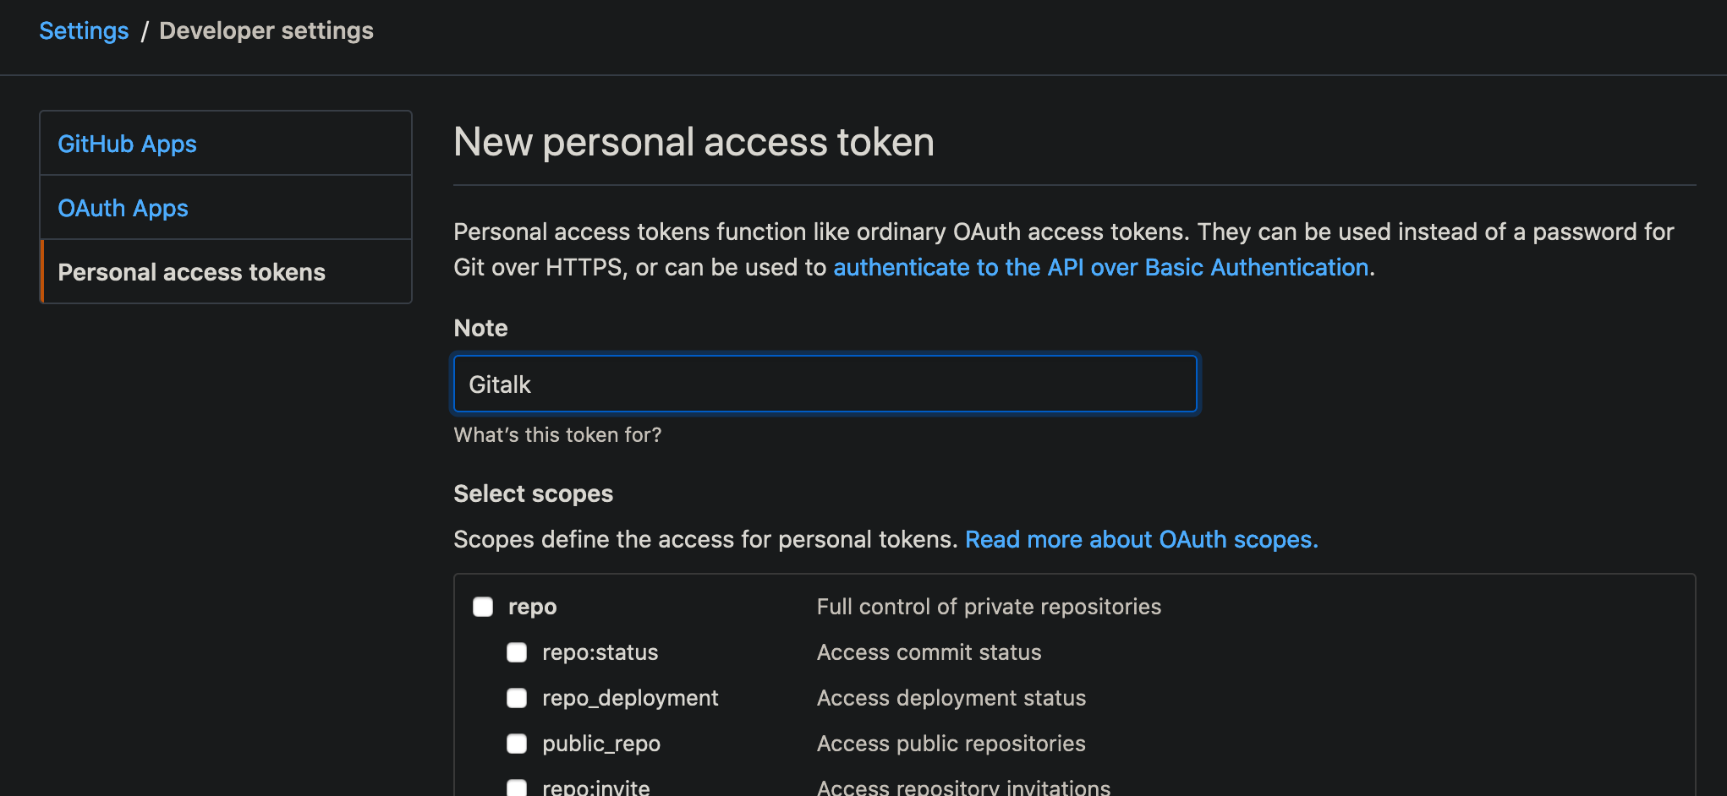
Task: Click the repo_deployment label text
Action: [630, 698]
